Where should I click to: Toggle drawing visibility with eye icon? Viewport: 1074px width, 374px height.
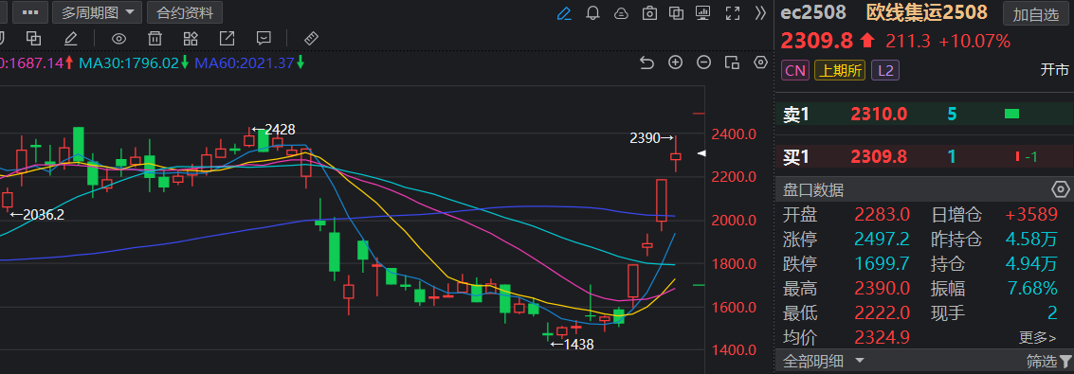pyautogui.click(x=119, y=38)
